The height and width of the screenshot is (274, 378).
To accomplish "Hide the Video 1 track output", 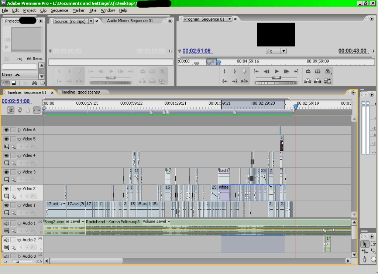I will 6,206.
